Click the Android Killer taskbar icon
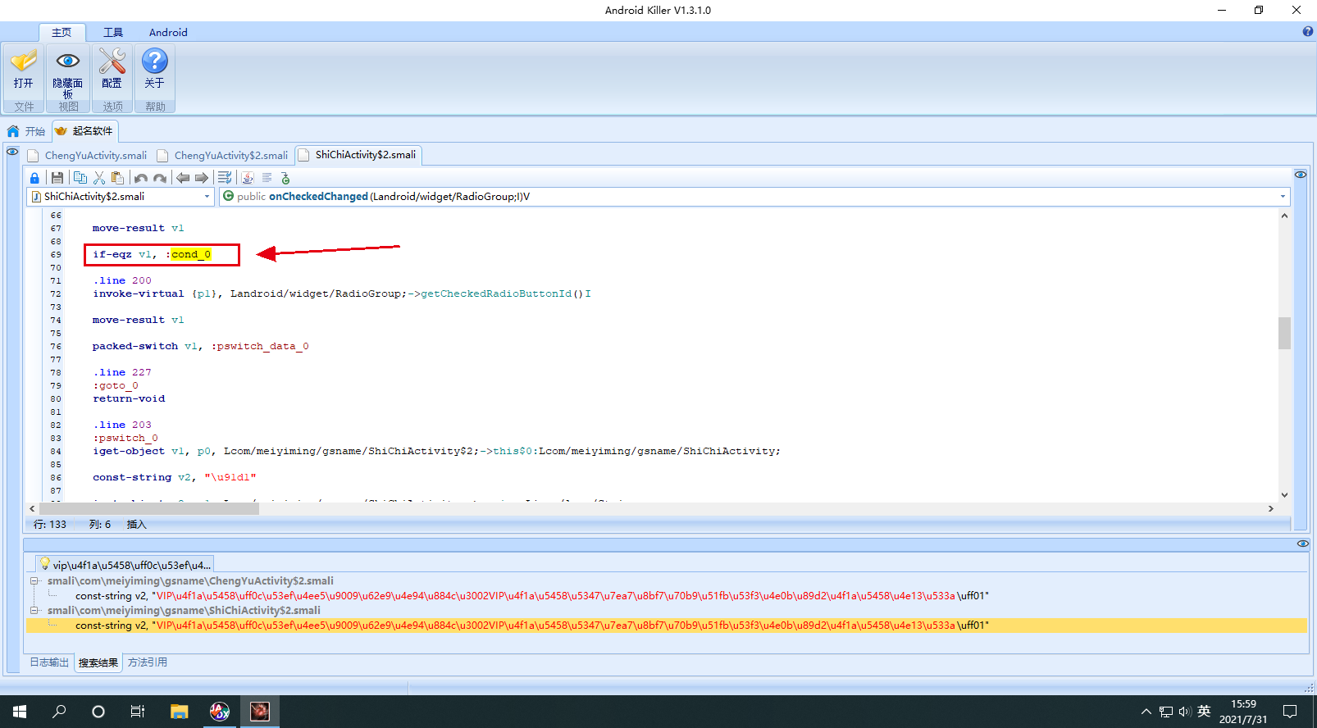The height and width of the screenshot is (728, 1317). pyautogui.click(x=260, y=712)
